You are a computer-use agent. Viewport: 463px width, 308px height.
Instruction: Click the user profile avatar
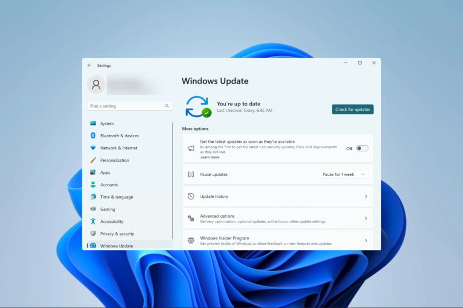coord(96,85)
